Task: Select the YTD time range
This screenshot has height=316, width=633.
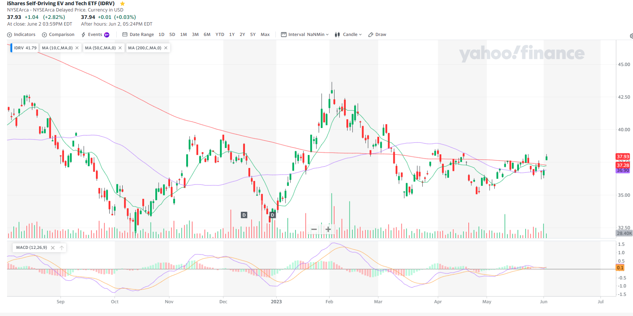Action: click(220, 34)
